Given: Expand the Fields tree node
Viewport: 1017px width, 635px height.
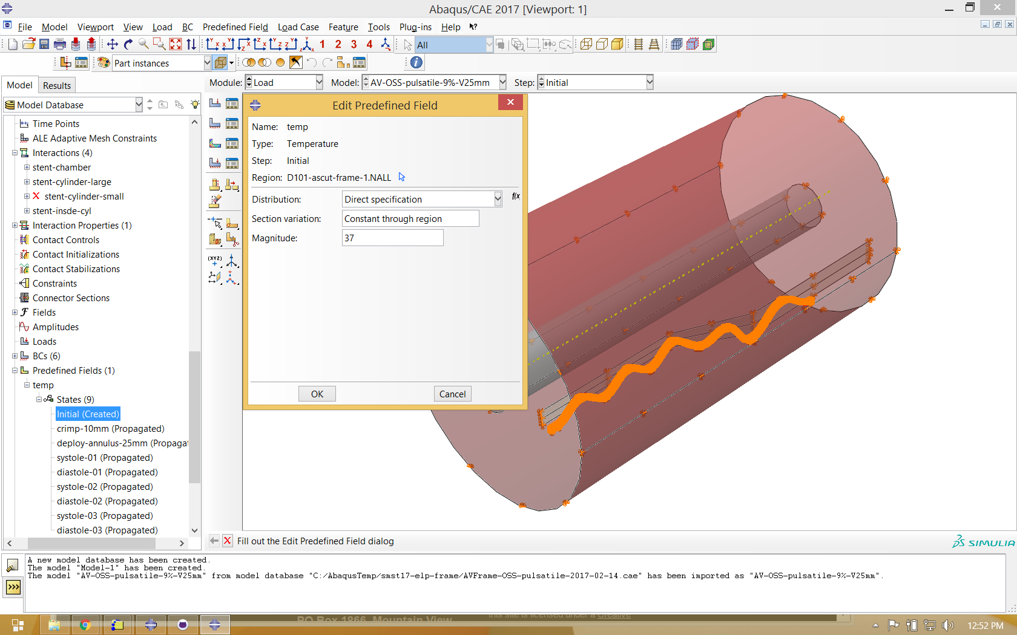Looking at the screenshot, I should click(x=15, y=313).
